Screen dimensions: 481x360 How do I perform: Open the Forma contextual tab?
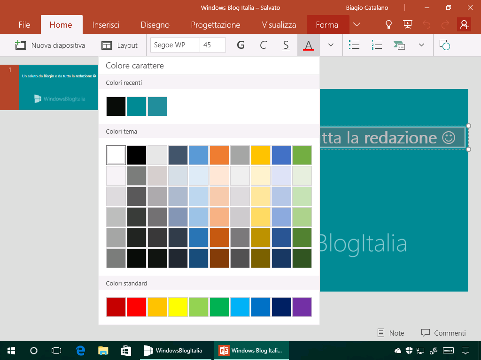(x=327, y=25)
